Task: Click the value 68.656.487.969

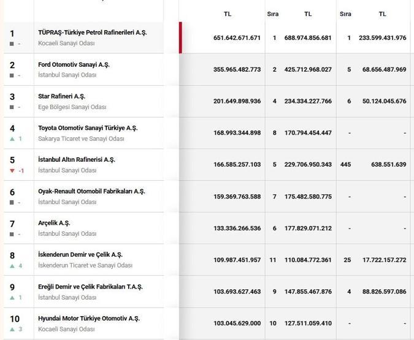Action: pyautogui.click(x=385, y=70)
